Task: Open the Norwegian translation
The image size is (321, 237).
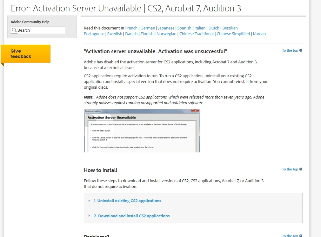Action: pos(166,34)
